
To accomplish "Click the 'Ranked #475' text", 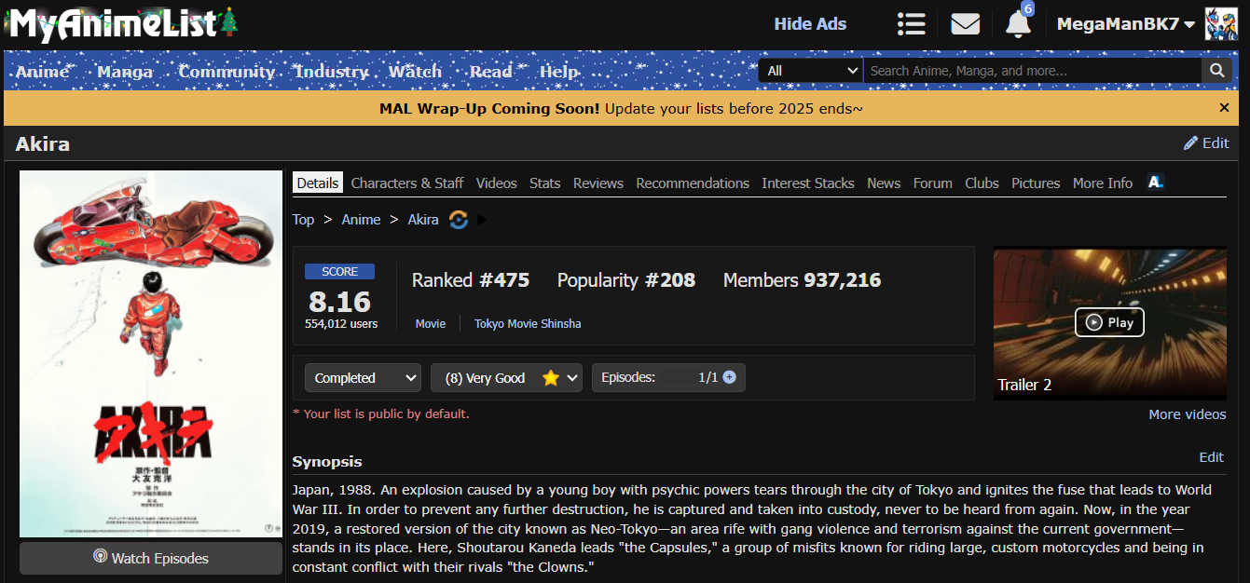I will pyautogui.click(x=471, y=280).
